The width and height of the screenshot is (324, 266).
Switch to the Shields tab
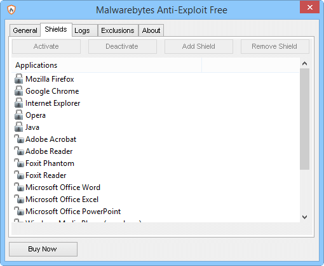coord(56,29)
